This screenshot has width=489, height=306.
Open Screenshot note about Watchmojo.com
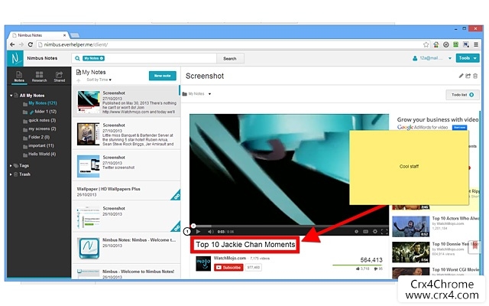pyautogui.click(x=126, y=102)
